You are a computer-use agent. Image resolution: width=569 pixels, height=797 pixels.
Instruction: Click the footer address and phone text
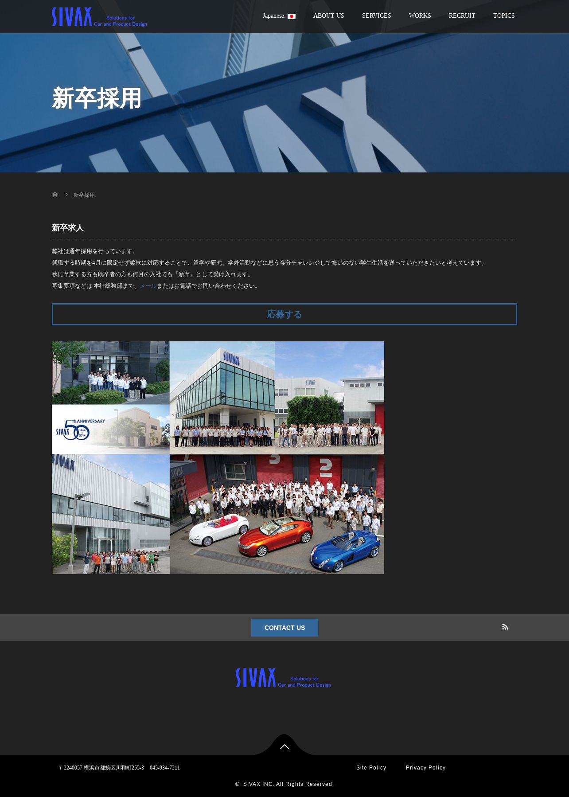tap(119, 768)
